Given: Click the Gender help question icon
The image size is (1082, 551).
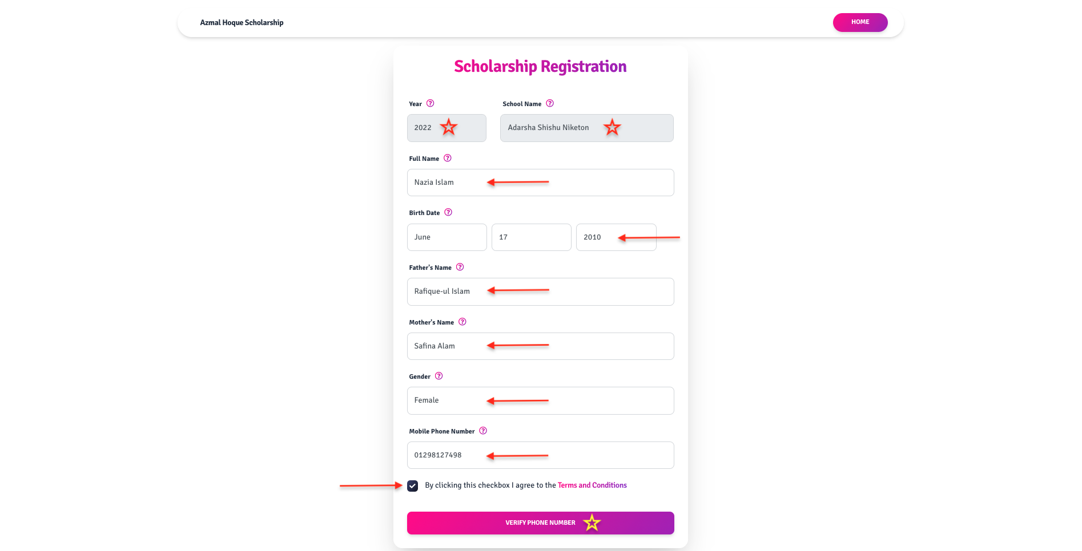Looking at the screenshot, I should [x=439, y=376].
